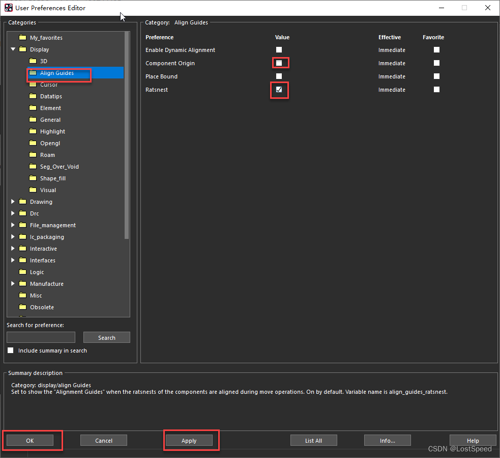Click the Misc folder icon
Image resolution: width=500 pixels, height=458 pixels.
click(x=22, y=295)
